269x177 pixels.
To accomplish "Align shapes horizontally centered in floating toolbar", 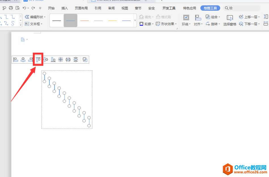I will point(23,60).
